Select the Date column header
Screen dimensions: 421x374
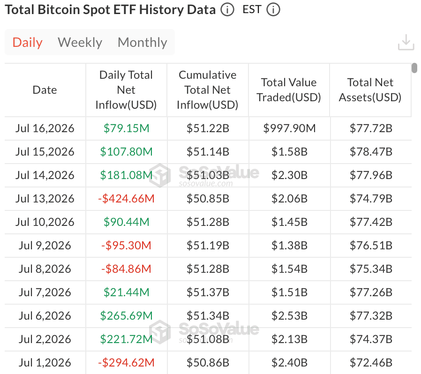pos(45,90)
